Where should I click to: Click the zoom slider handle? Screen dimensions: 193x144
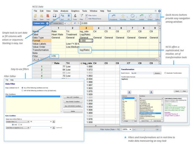[x=144, y=129]
